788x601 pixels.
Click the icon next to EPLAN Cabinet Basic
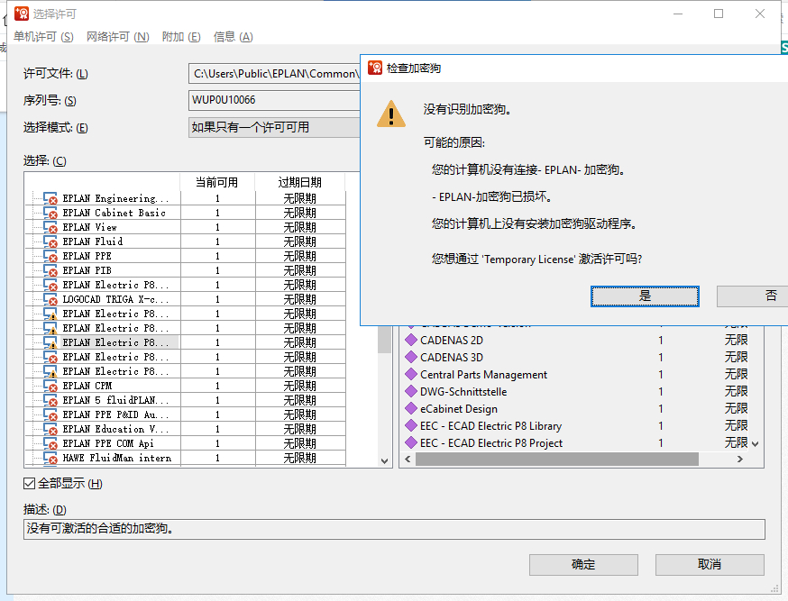pyautogui.click(x=50, y=213)
